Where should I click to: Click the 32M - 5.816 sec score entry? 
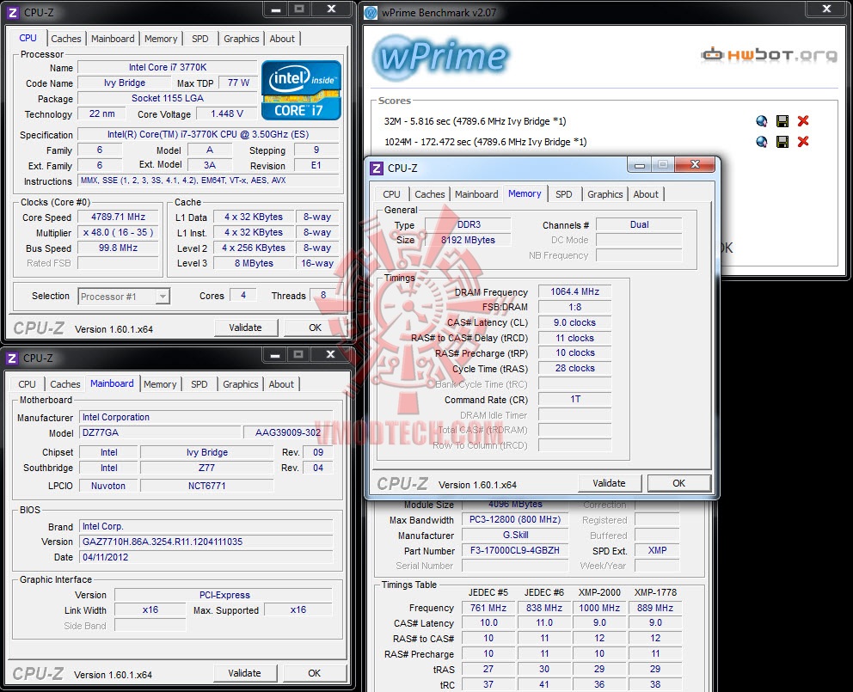click(x=475, y=121)
